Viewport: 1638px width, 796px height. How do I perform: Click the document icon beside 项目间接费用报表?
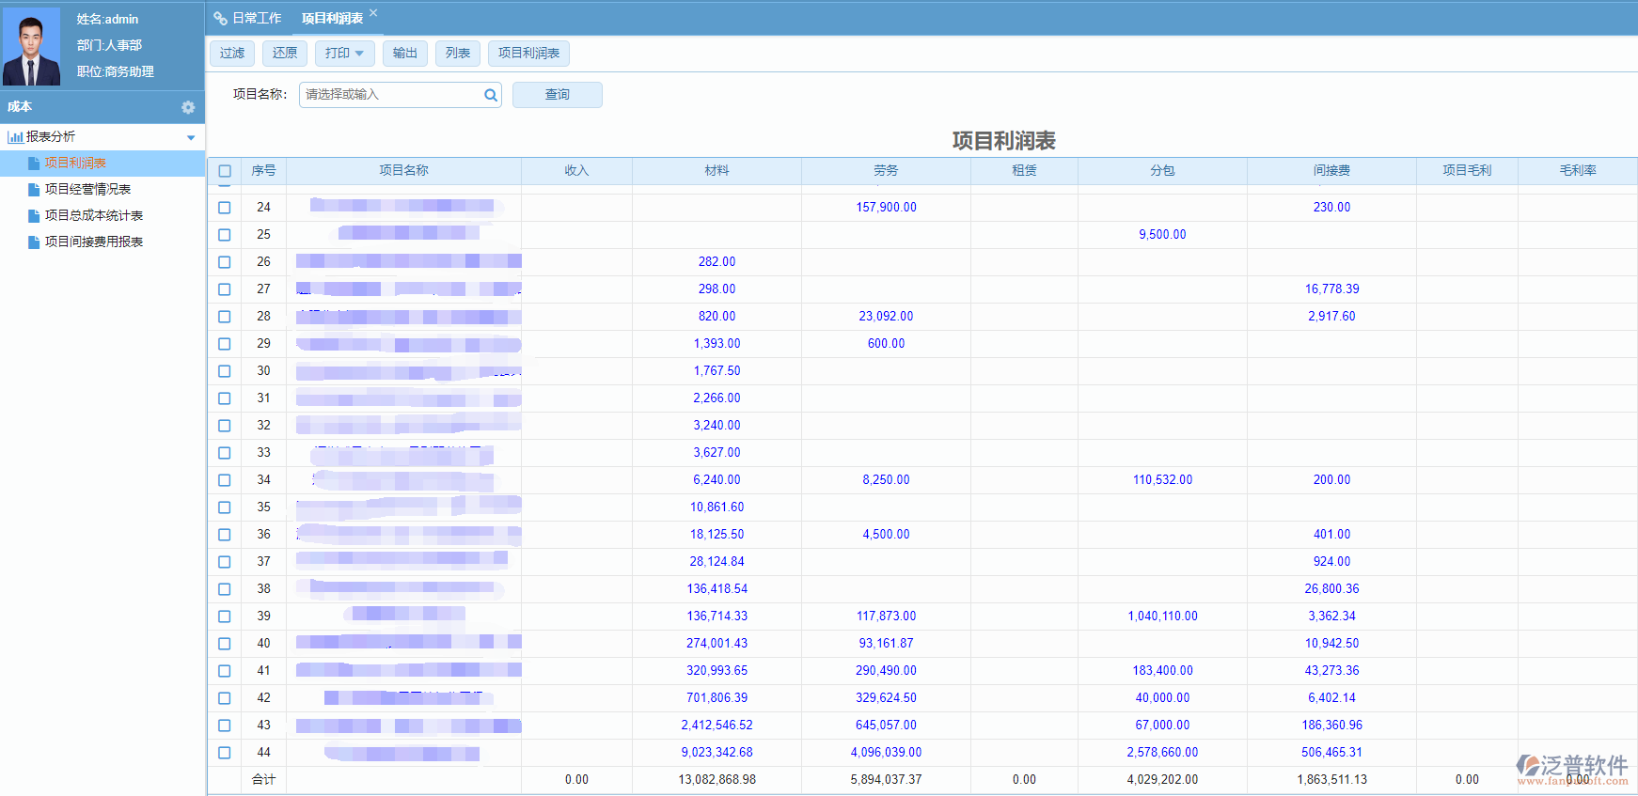click(34, 242)
